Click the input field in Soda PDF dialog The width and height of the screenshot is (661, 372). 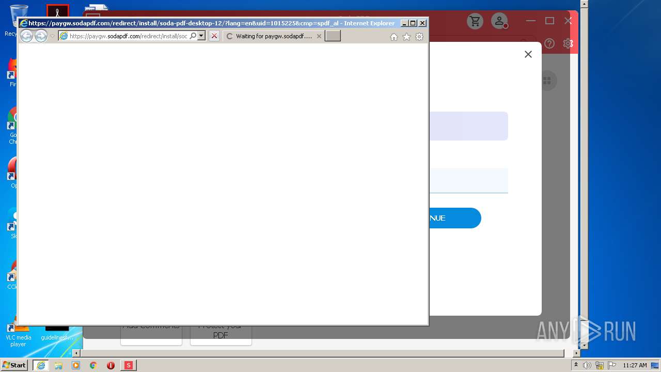click(468, 180)
